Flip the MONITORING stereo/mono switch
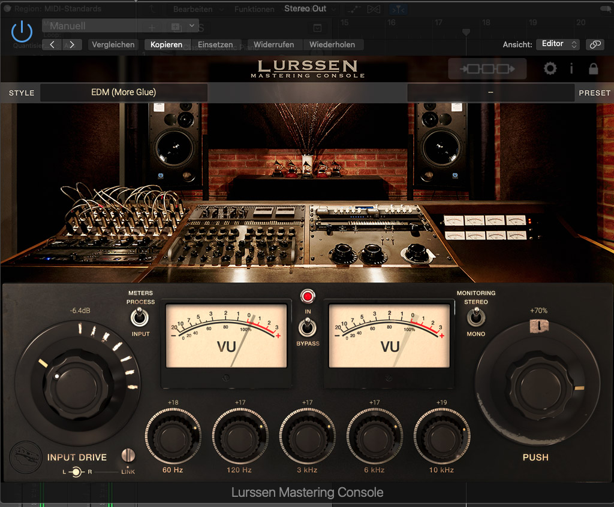614x507 pixels. [x=475, y=317]
